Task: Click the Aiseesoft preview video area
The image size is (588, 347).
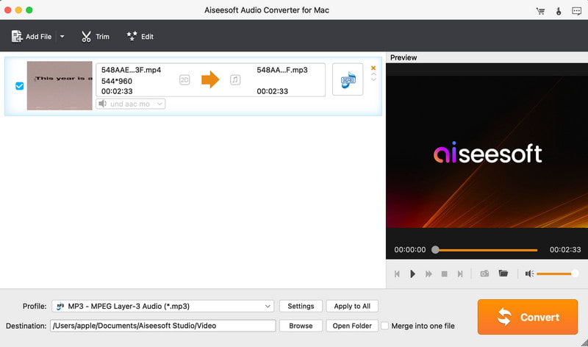Action: point(487,152)
